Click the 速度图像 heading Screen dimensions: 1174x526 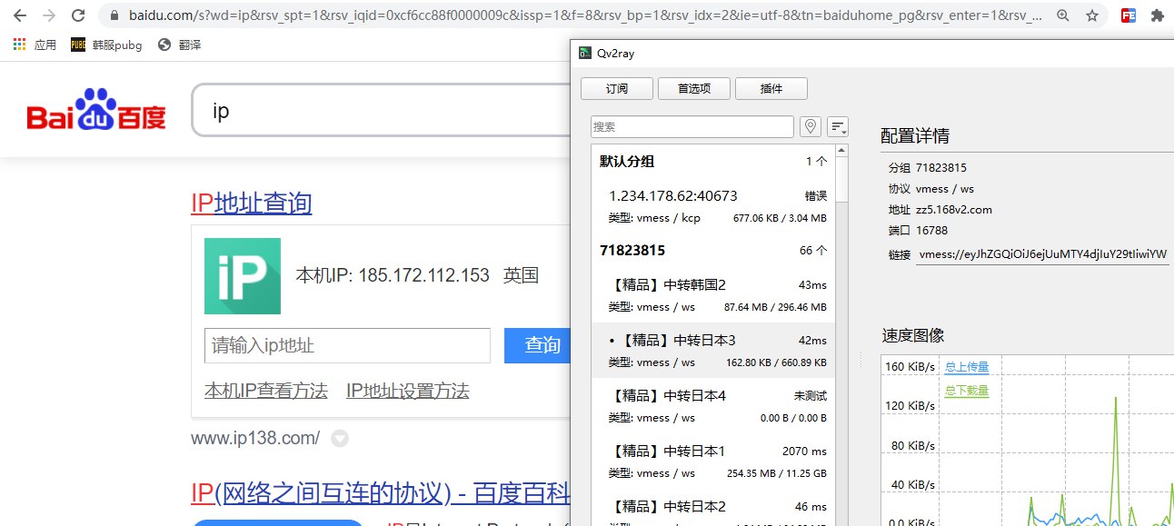[913, 335]
